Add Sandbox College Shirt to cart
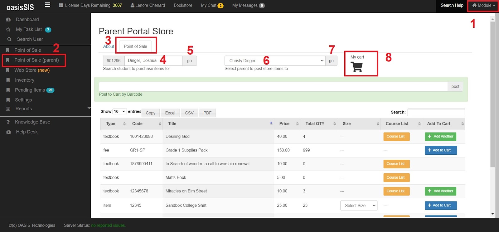499x232 pixels. tap(441, 205)
